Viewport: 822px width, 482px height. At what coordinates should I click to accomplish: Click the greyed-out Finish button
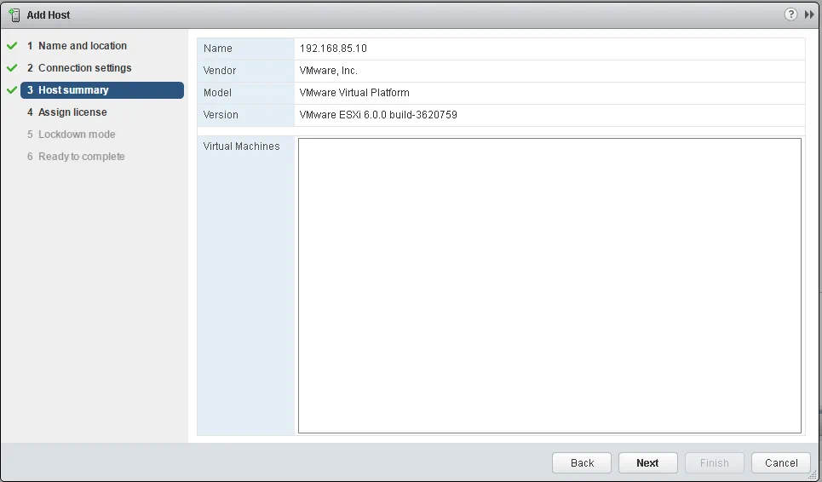point(714,463)
